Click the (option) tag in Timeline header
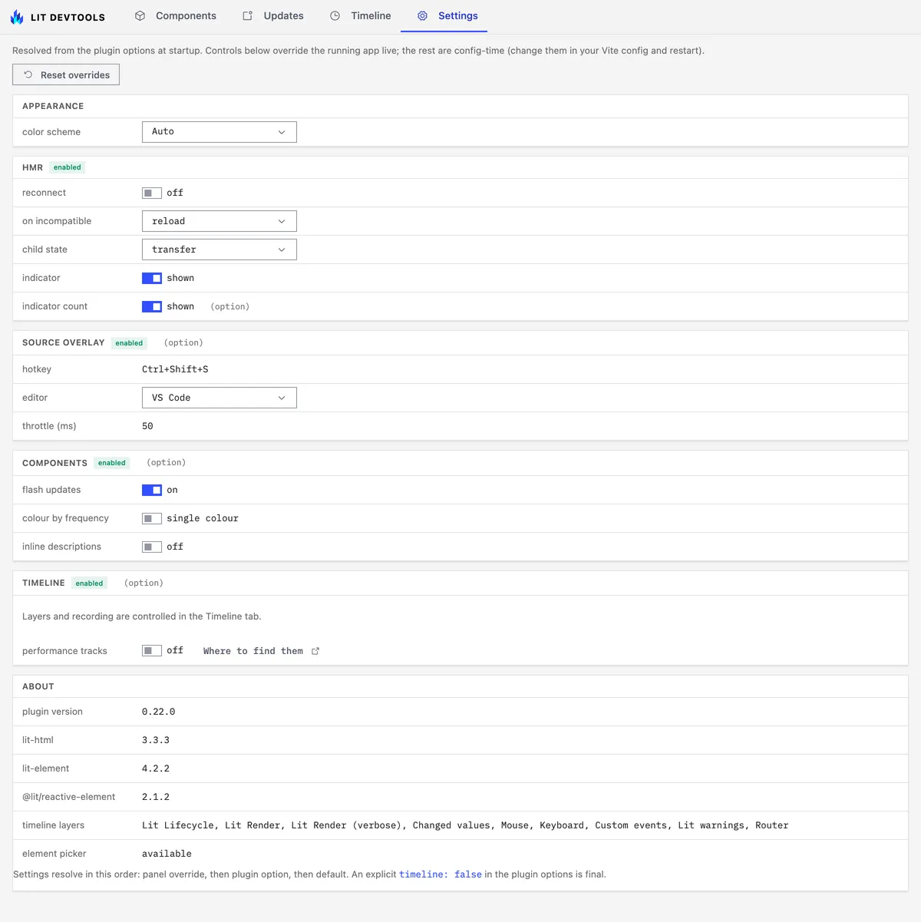Screen dimensions: 921x922 144,583
